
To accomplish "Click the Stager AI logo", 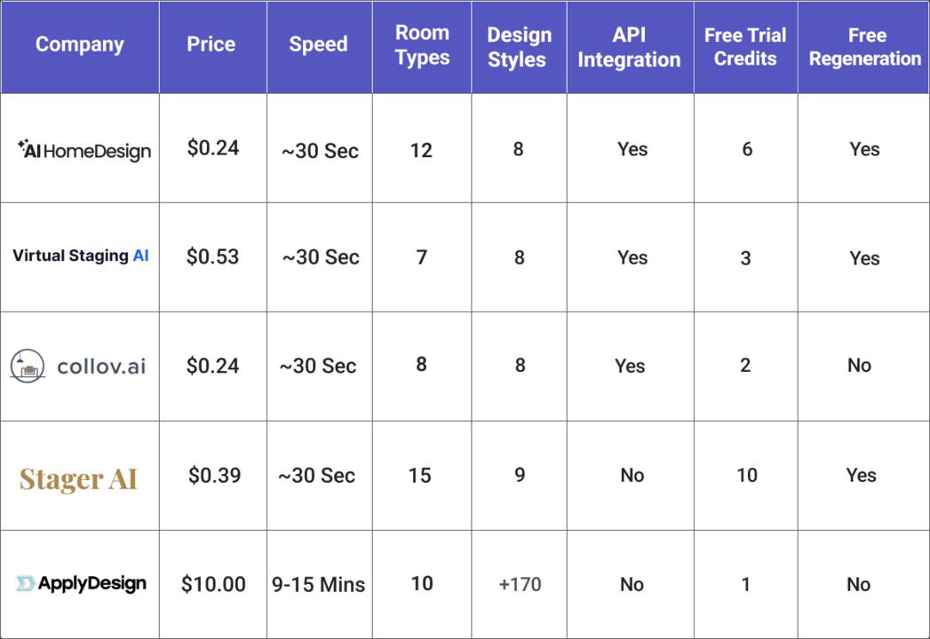I will tap(79, 478).
